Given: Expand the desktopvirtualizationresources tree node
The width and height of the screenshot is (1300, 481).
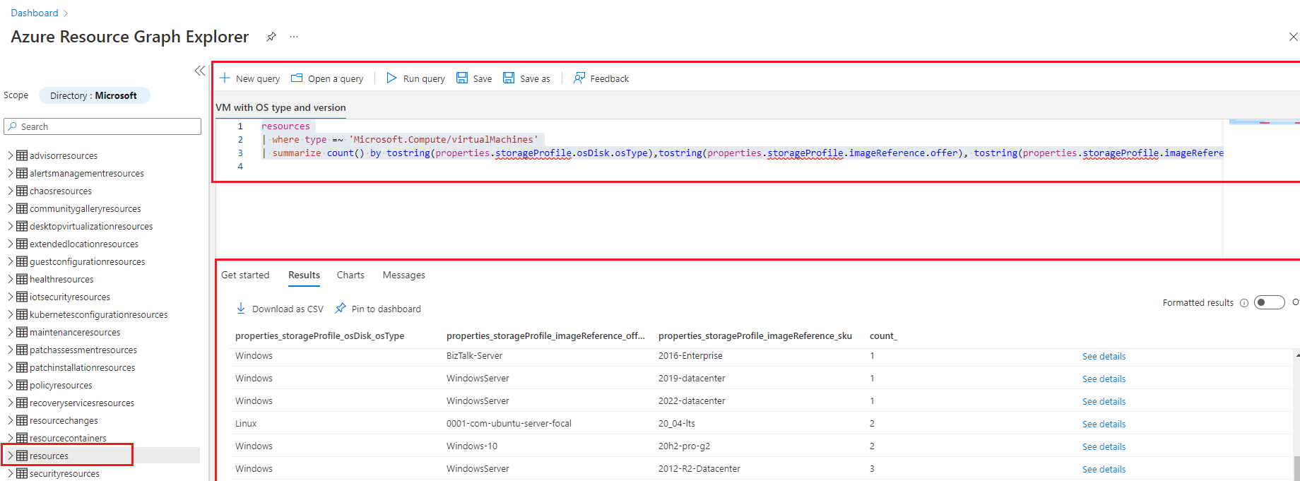Looking at the screenshot, I should point(11,226).
